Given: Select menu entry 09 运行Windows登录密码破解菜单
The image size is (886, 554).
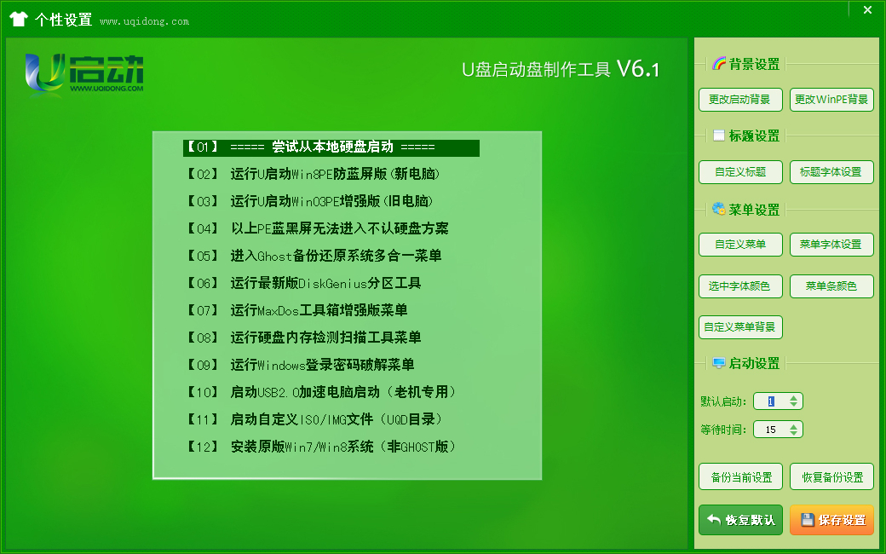Looking at the screenshot, I should pos(300,365).
